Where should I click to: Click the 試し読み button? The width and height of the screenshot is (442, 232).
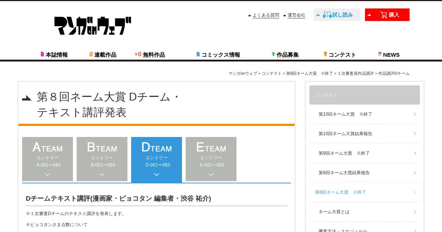pyautogui.click(x=337, y=15)
